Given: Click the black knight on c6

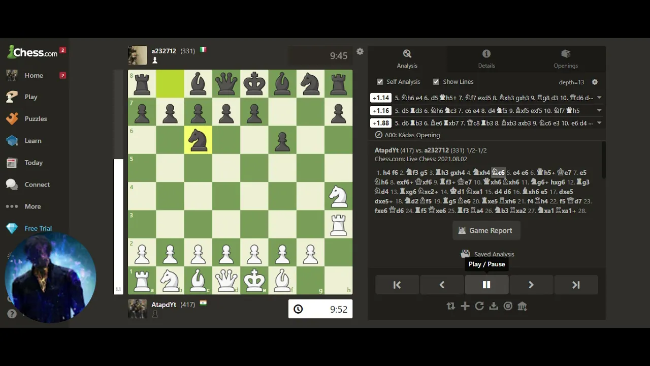Looking at the screenshot, I should pyautogui.click(x=198, y=140).
